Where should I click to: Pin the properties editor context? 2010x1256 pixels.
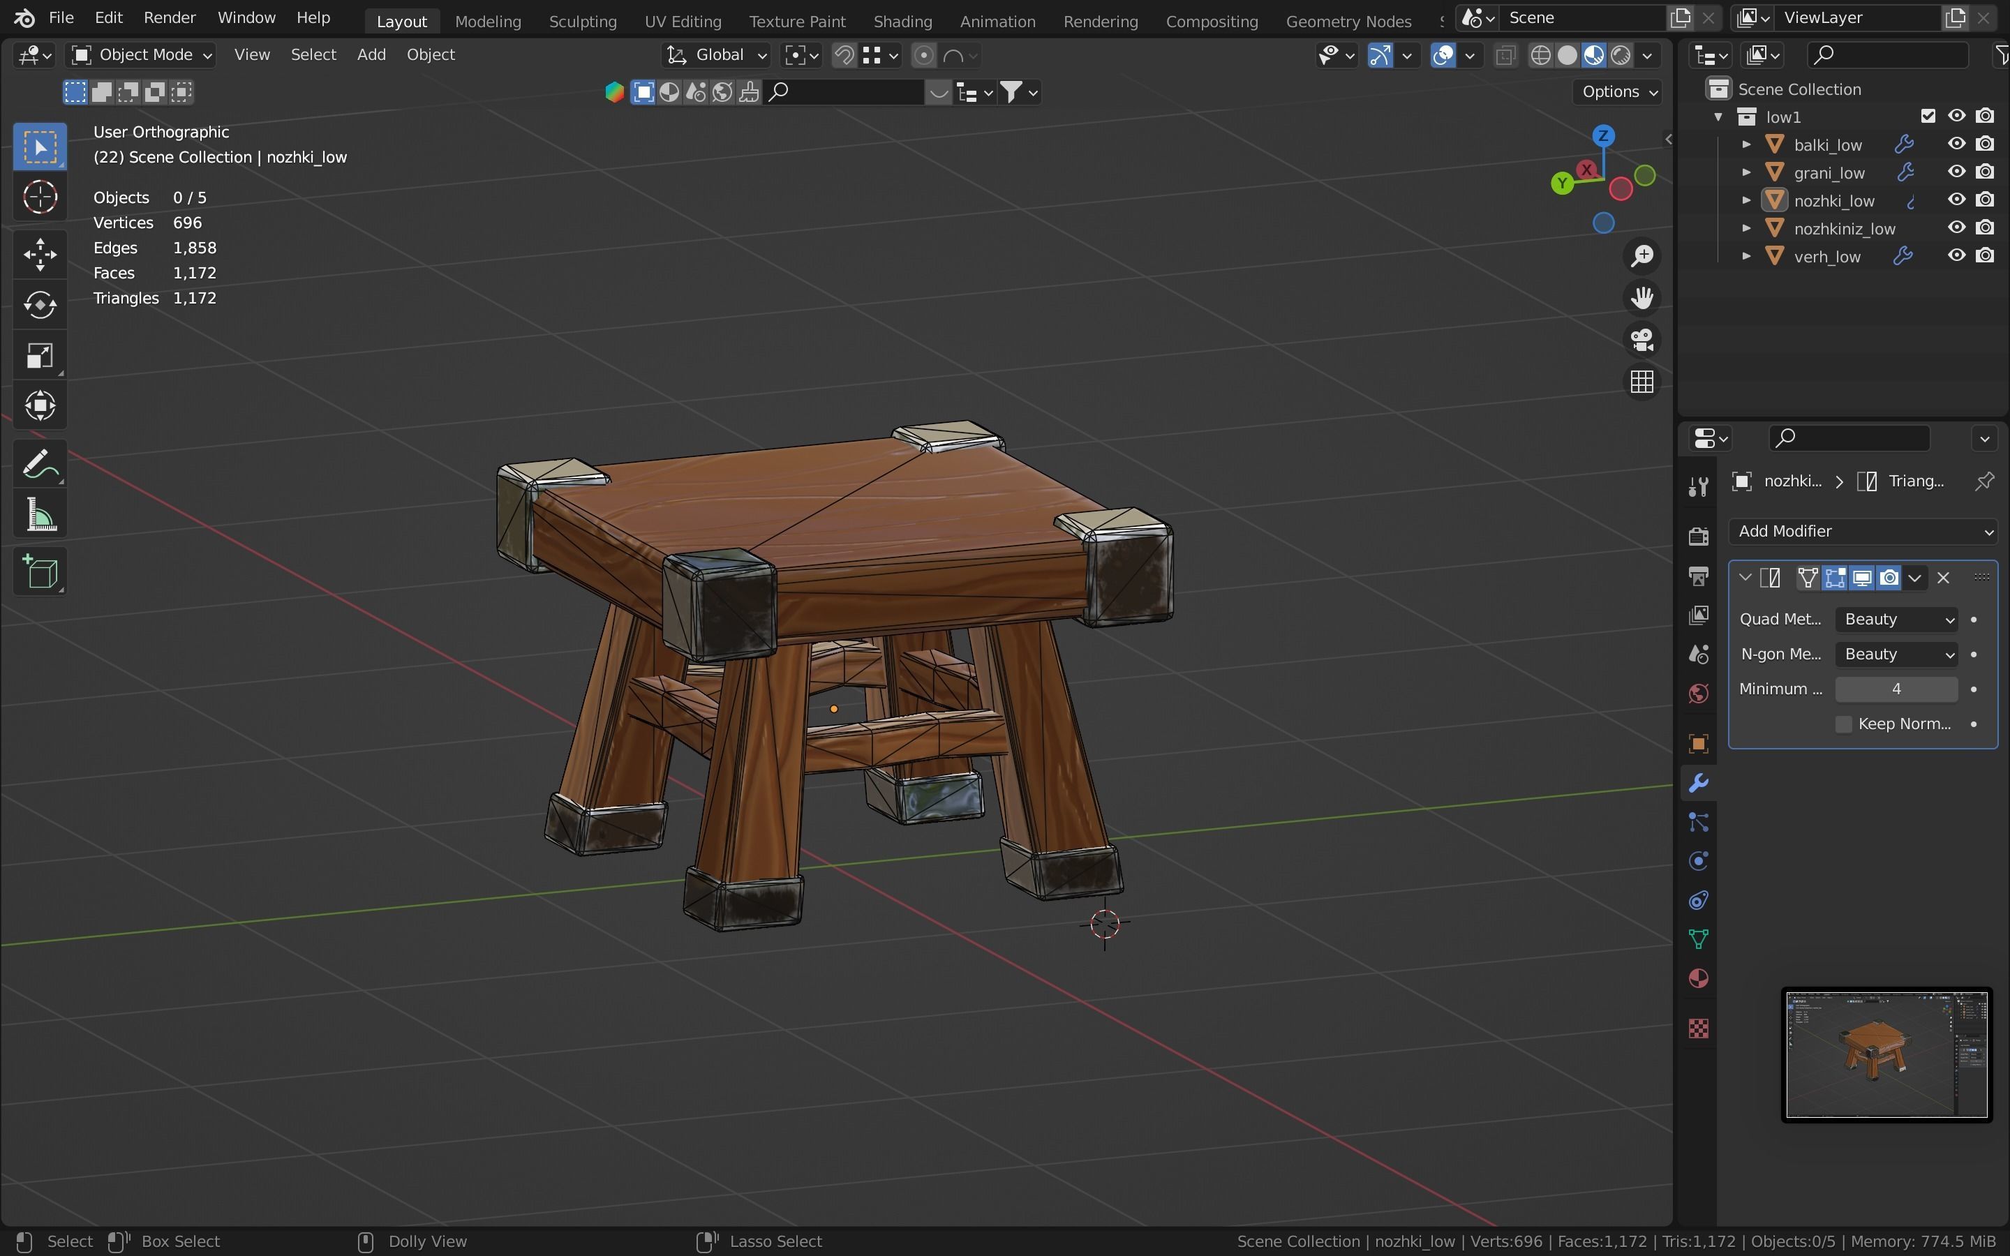pyautogui.click(x=1984, y=481)
